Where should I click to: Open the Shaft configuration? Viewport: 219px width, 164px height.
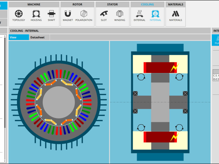[x=51, y=16]
